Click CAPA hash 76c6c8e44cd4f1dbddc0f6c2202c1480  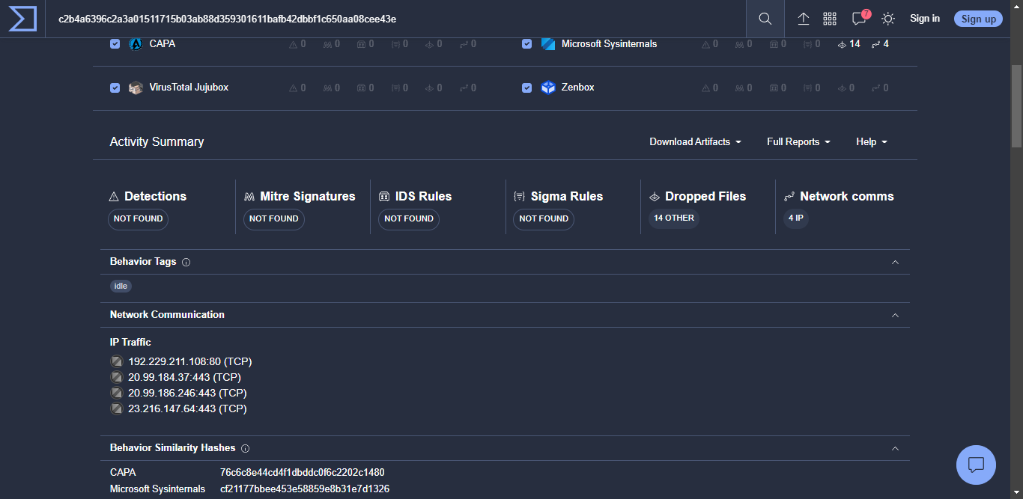point(303,473)
